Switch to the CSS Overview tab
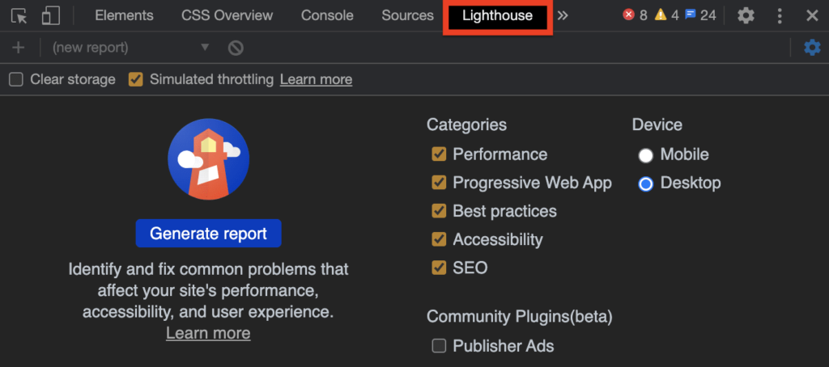Viewport: 829px width, 367px height. (227, 15)
